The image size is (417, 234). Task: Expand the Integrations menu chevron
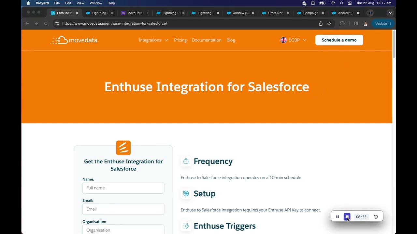tap(166, 40)
